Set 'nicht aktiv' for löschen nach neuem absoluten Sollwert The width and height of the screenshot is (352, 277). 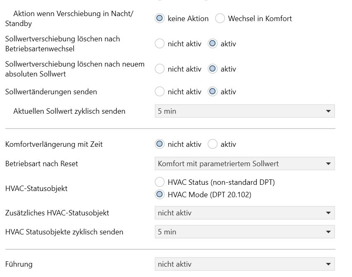pyautogui.click(x=160, y=69)
